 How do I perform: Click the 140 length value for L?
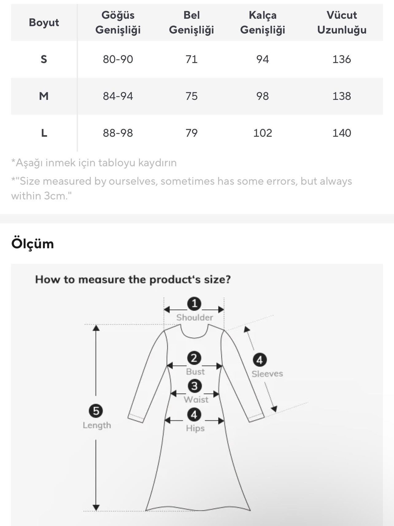pyautogui.click(x=342, y=133)
